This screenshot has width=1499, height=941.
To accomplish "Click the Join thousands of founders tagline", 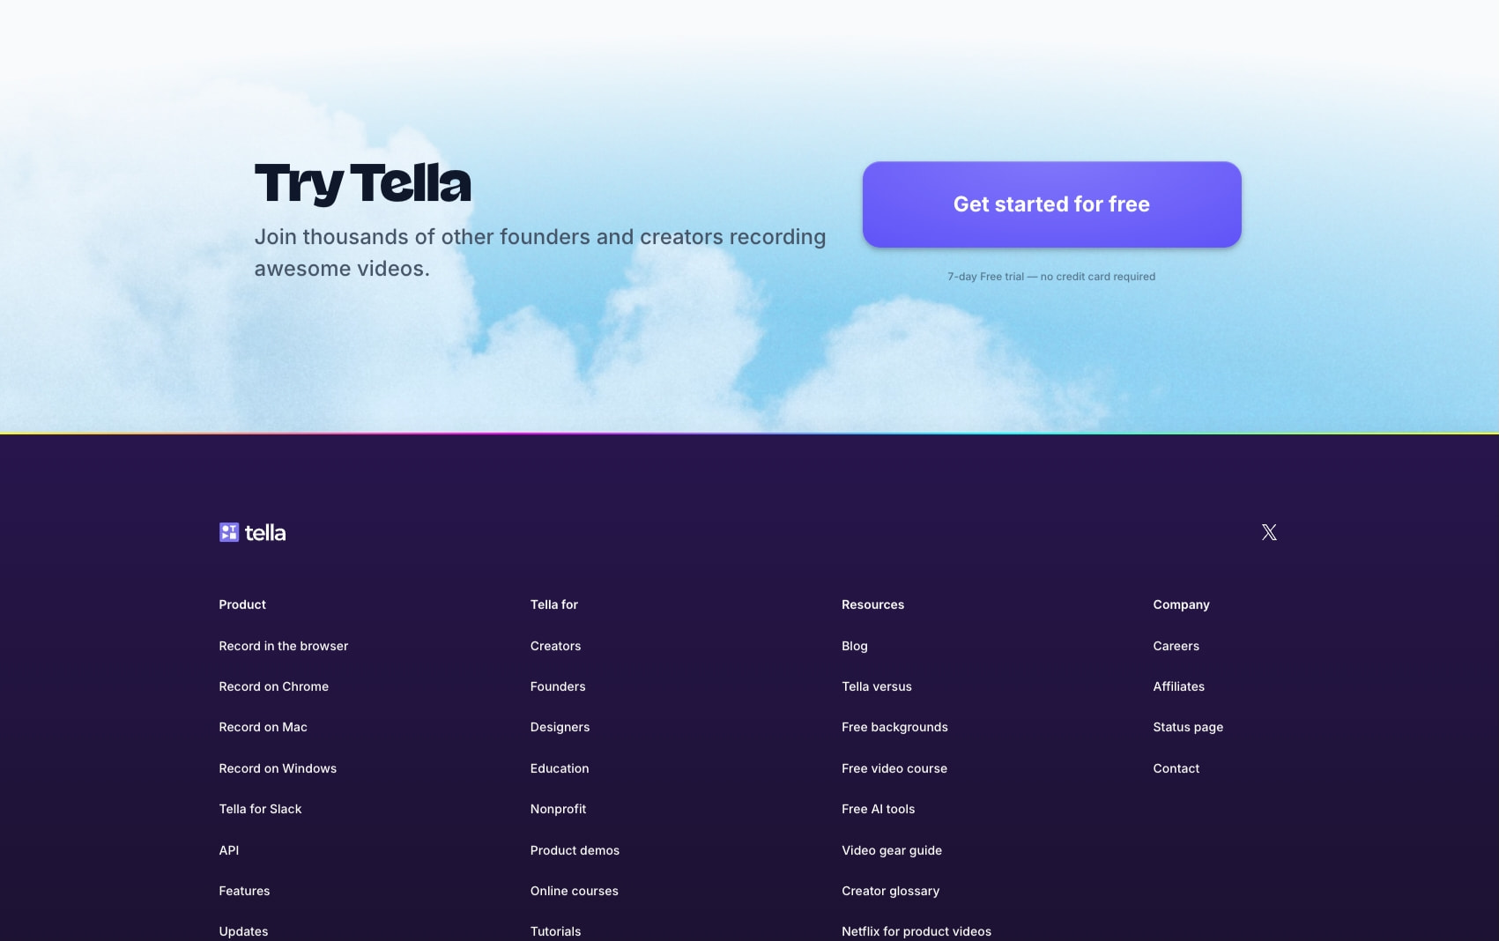I will click(540, 253).
